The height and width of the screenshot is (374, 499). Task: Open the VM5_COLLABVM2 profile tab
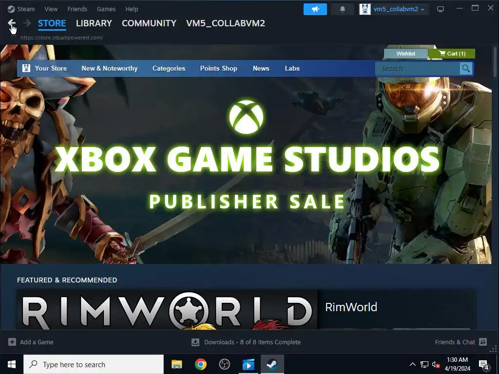[x=226, y=23]
